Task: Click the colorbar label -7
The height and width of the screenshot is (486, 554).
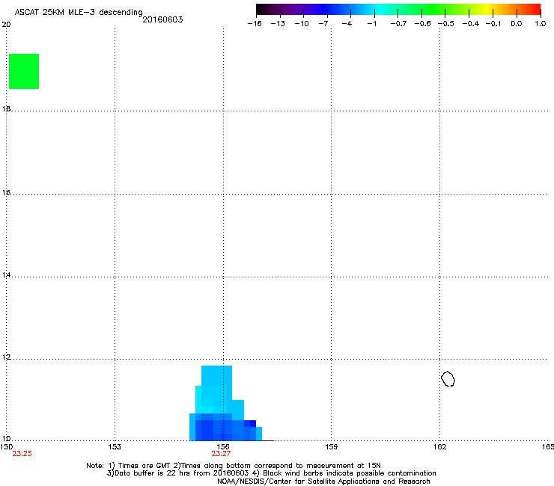Action: tap(323, 24)
